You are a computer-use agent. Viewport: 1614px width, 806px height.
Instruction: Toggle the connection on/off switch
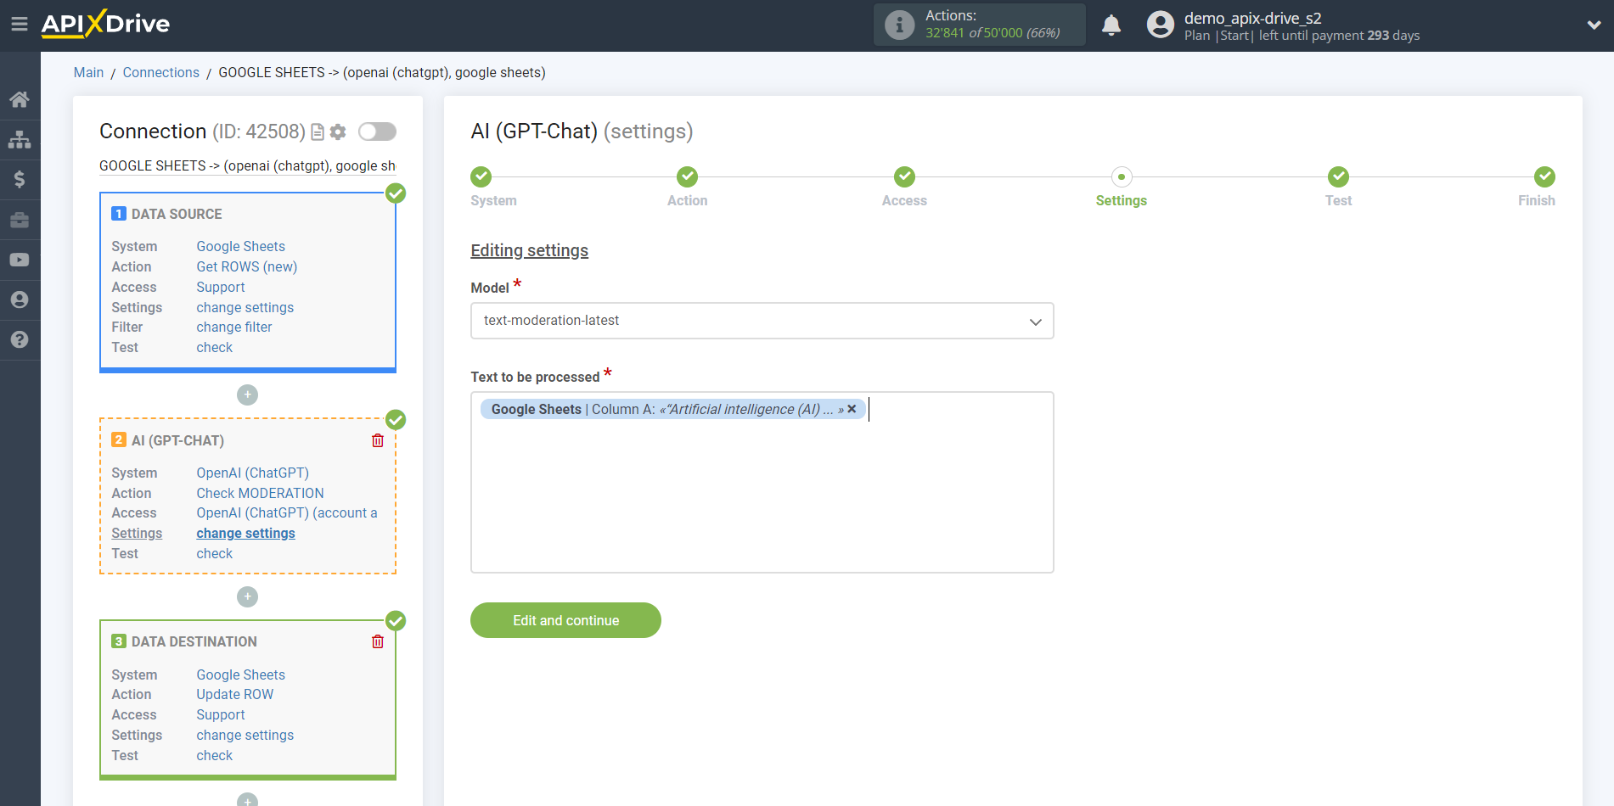377,132
